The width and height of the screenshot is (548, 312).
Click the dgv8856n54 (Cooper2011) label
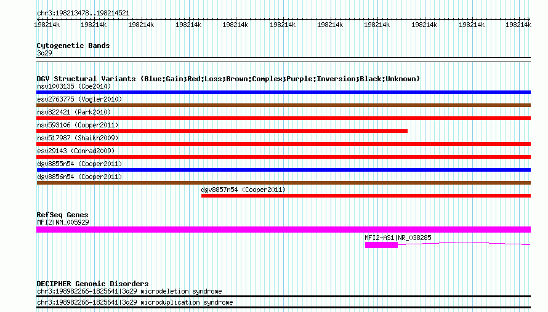tap(79, 177)
